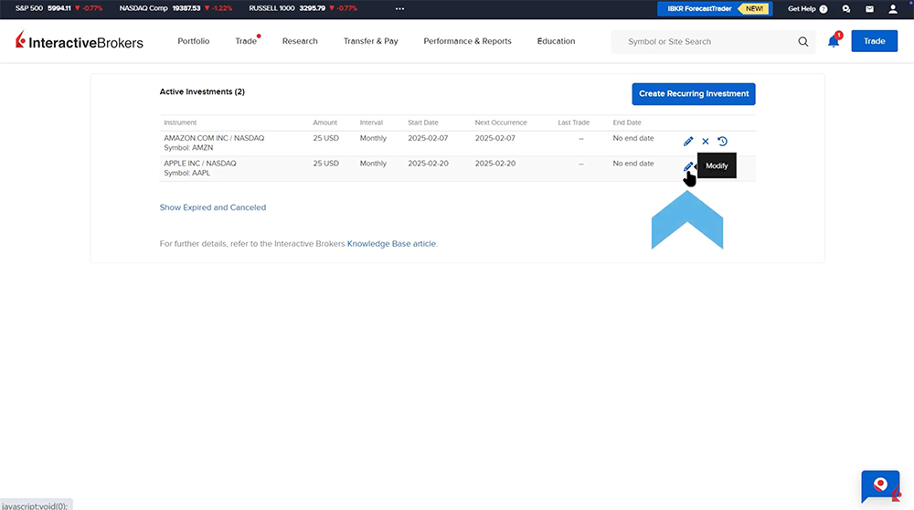This screenshot has height=510, width=914.
Task: Click the Get Help question mark
Action: (824, 9)
